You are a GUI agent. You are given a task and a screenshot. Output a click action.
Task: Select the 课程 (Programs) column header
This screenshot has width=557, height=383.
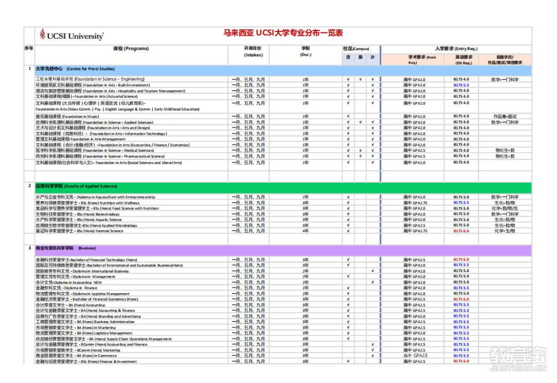(131, 49)
